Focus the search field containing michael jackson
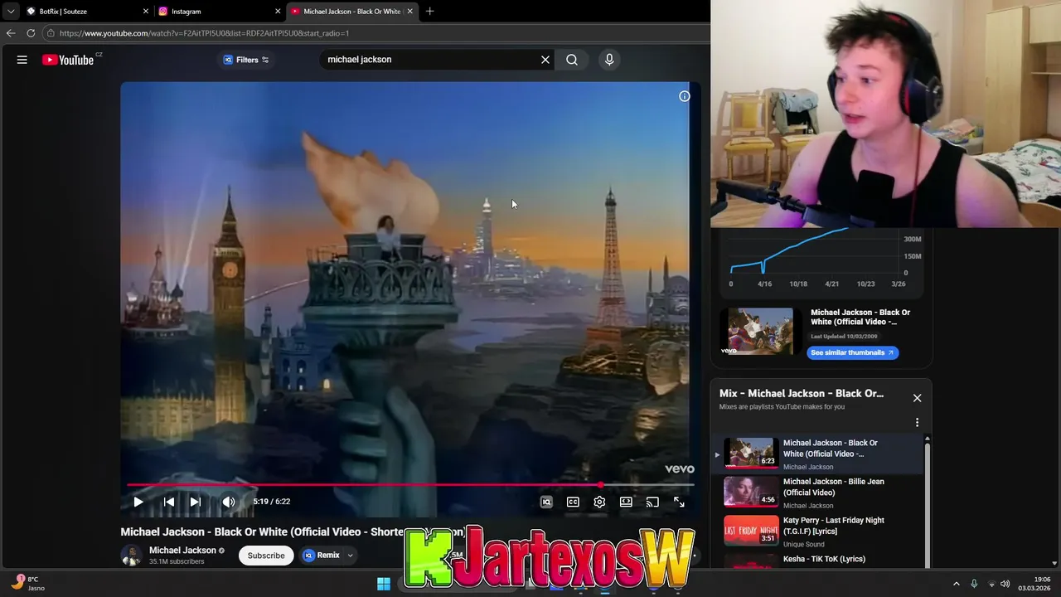This screenshot has height=597, width=1061. (x=431, y=60)
